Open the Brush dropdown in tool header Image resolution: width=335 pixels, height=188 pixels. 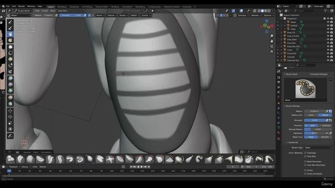[x=100, y=15]
